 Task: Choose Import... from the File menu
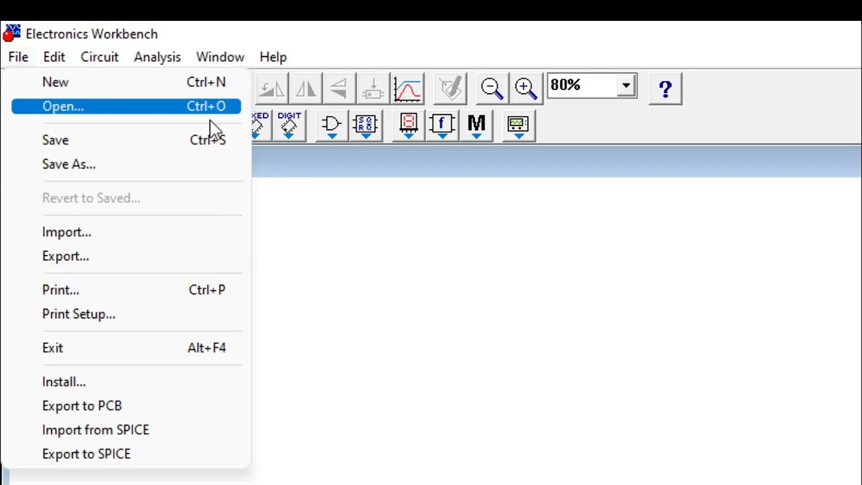pyautogui.click(x=126, y=232)
